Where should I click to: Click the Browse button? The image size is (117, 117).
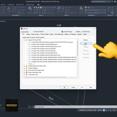tap(86, 40)
